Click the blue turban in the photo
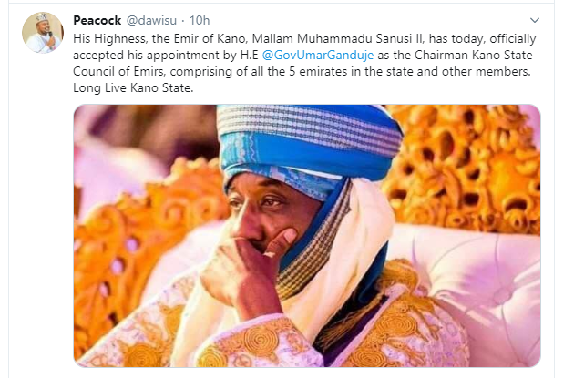This screenshot has height=378, width=574. (x=309, y=147)
